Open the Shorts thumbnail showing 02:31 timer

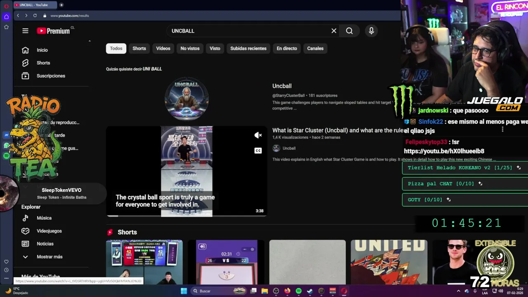click(226, 262)
